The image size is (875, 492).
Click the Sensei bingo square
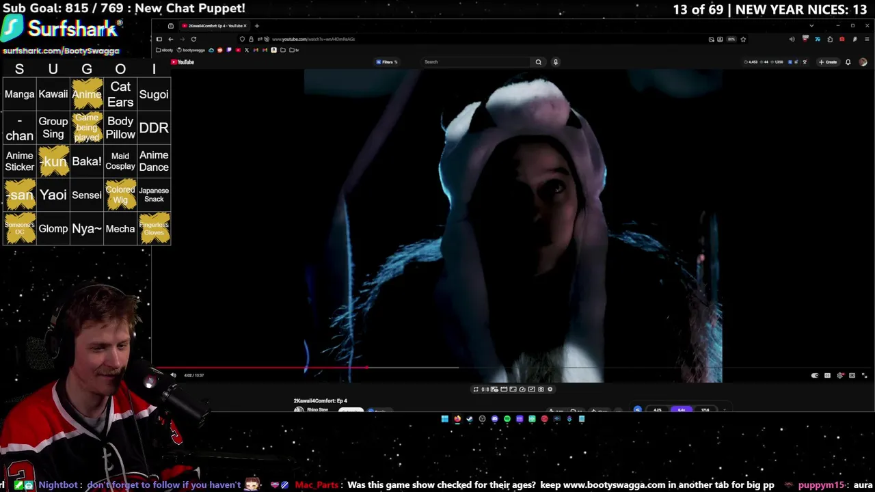point(87,195)
